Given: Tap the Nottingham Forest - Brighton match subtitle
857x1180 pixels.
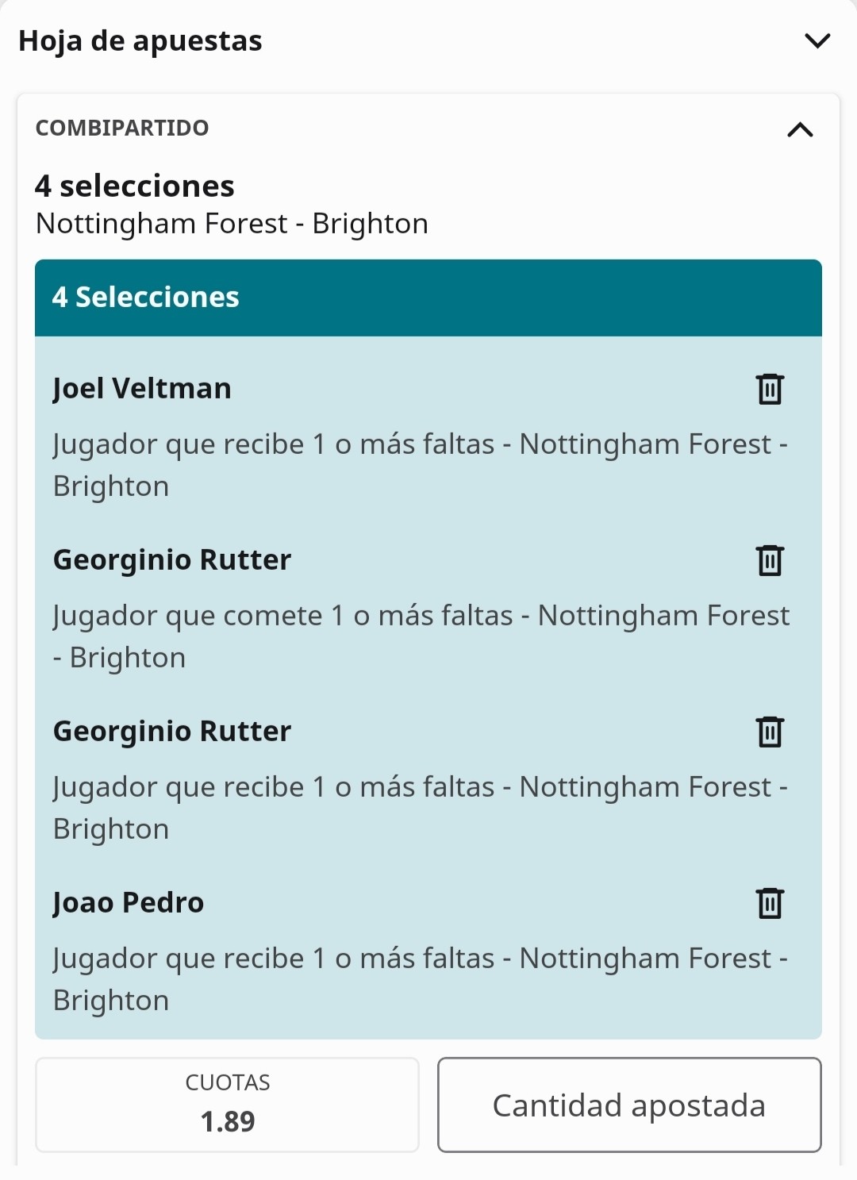Looking at the screenshot, I should (x=233, y=224).
